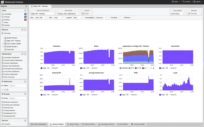Open Private Network IP group
Image resolution: width=204 pixels, height=127 pixels.
pyautogui.click(x=10, y=111)
